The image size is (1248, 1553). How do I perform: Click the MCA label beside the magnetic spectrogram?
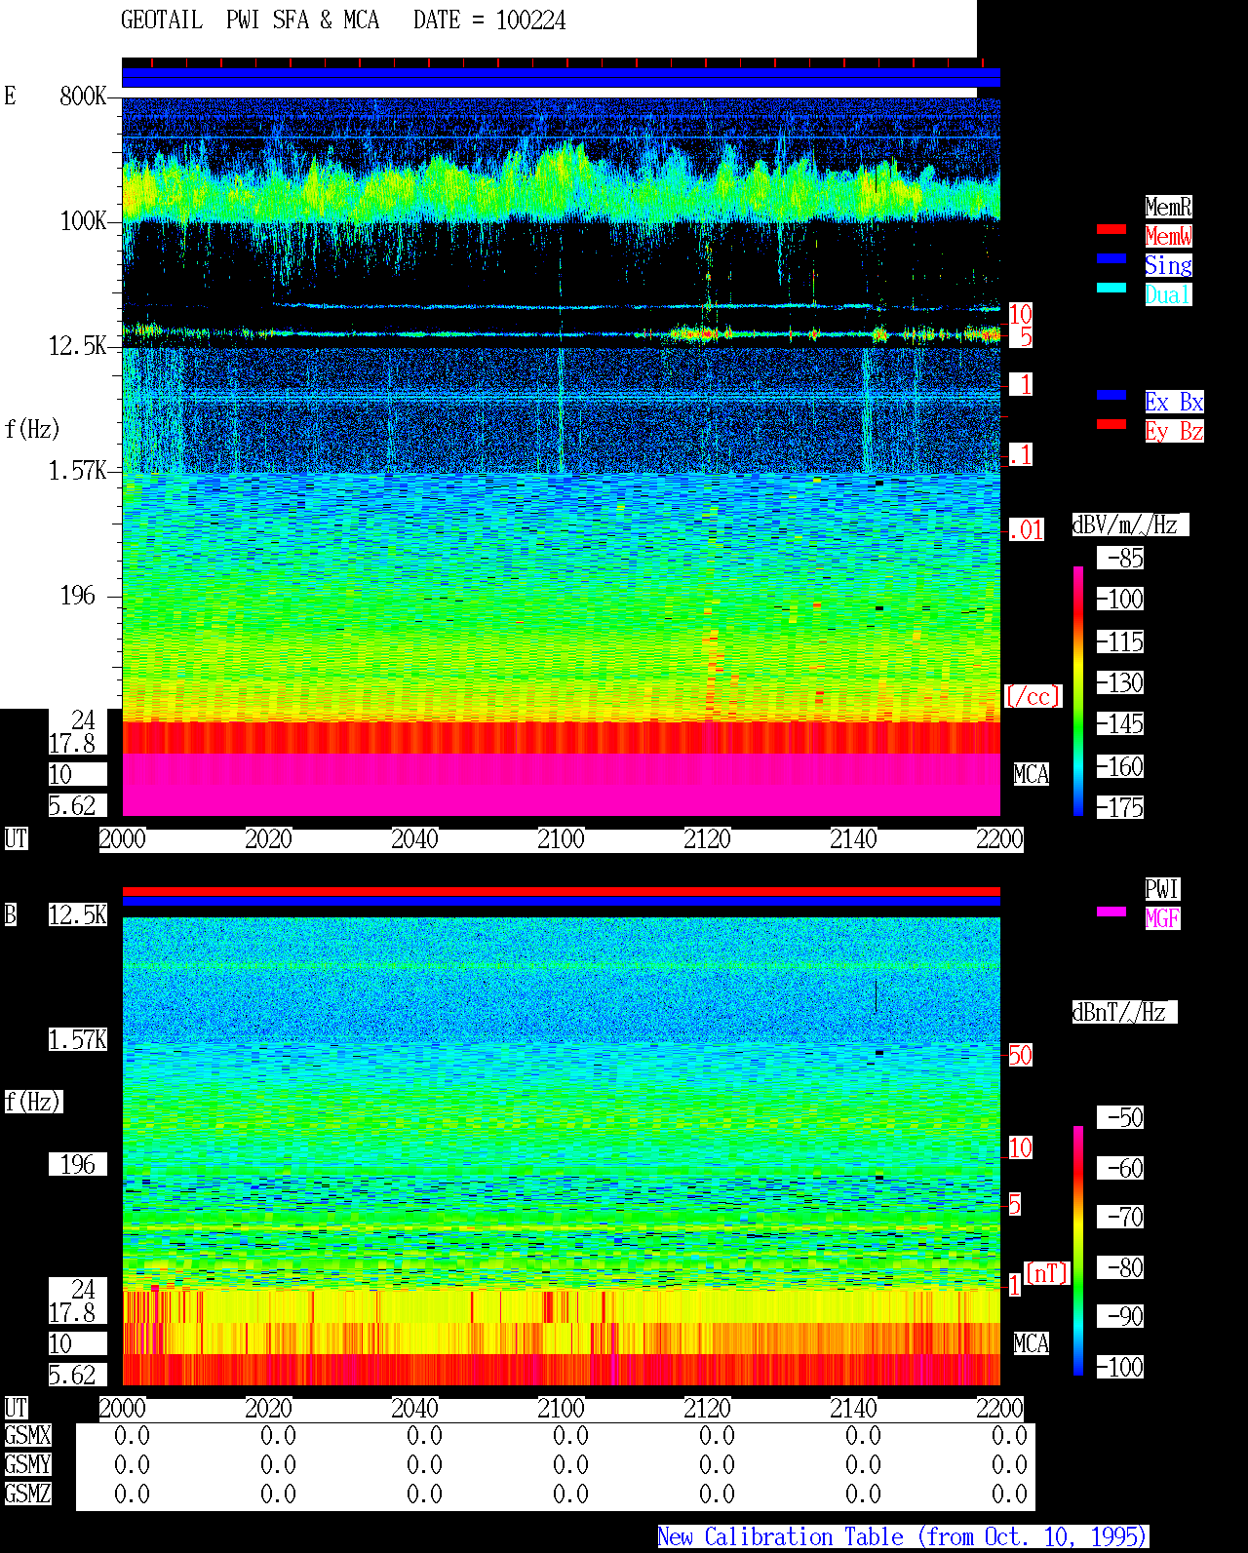[x=1031, y=1343]
